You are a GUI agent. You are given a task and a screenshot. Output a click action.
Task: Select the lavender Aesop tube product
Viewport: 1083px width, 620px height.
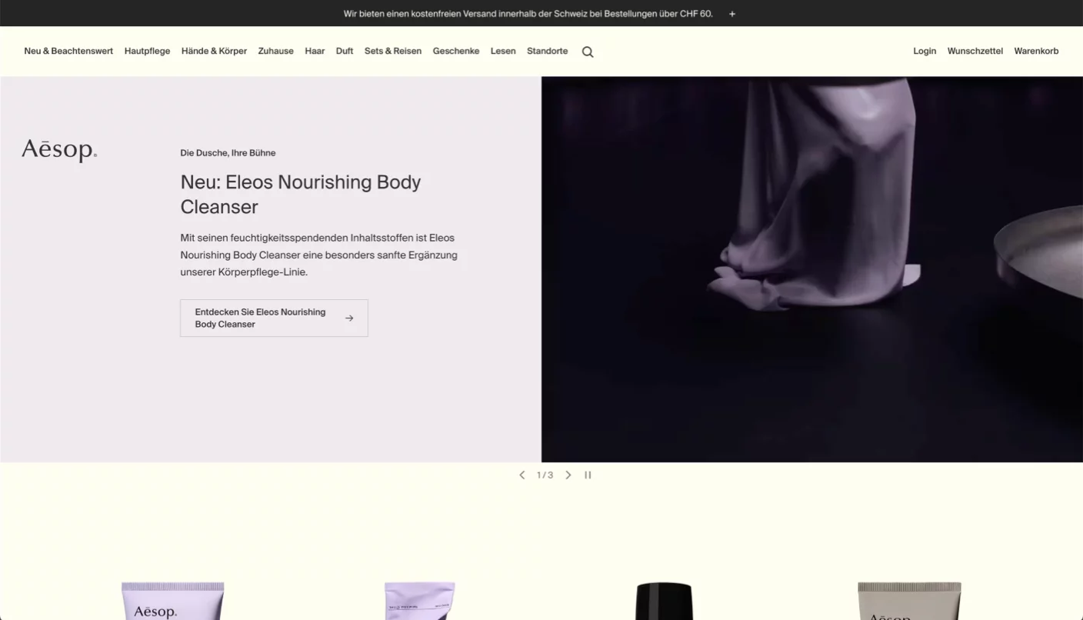coord(172,601)
